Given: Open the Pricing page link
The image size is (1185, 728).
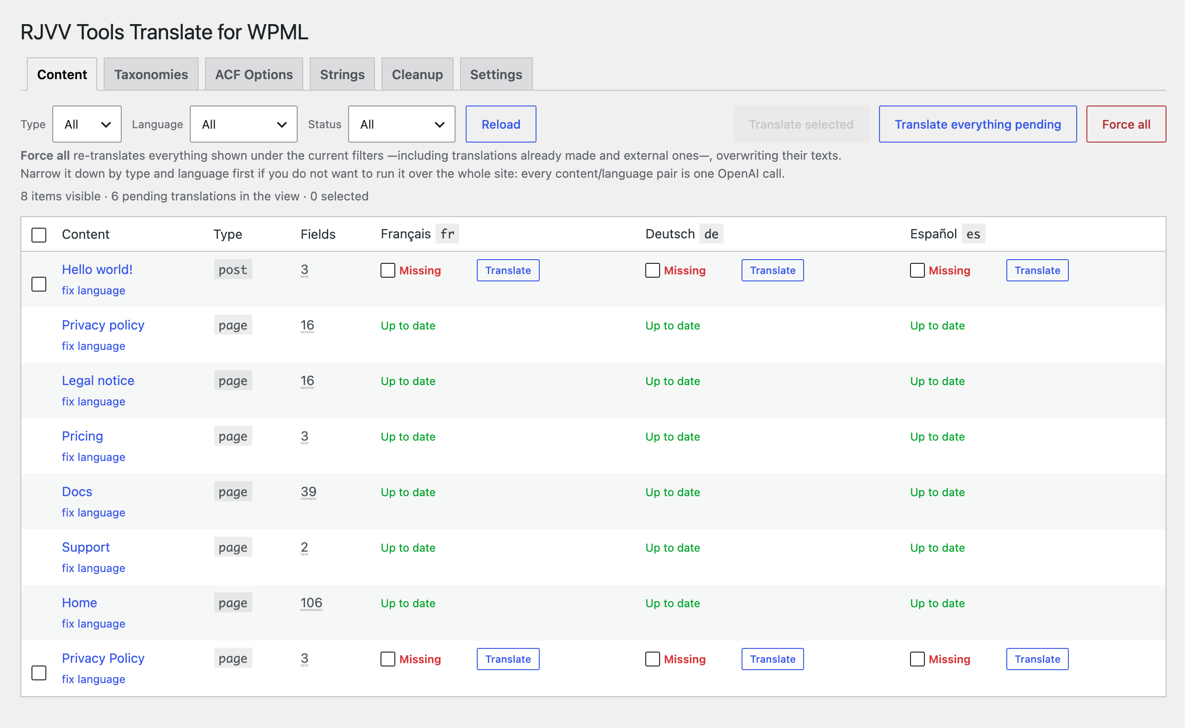Looking at the screenshot, I should [82, 436].
